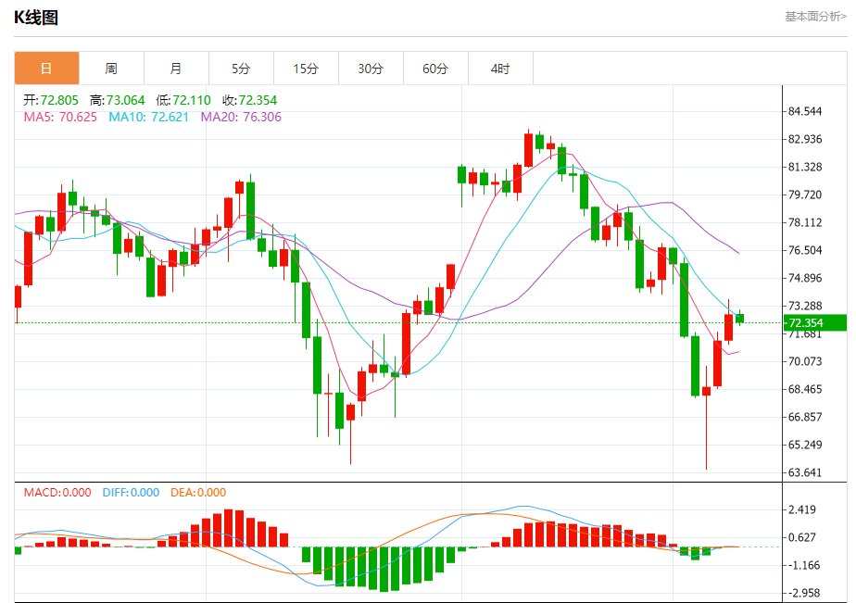Screen dimensions: 856x603
Task: Open the 5分 interval tab
Action: coord(241,69)
